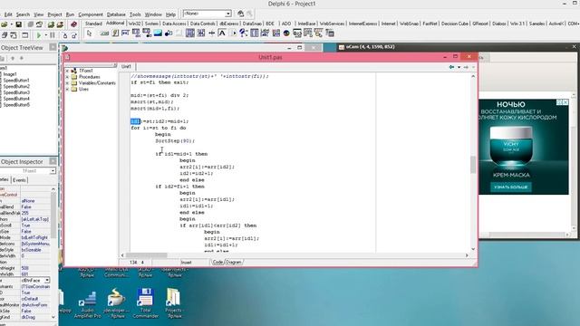Open Audio Amplifier Pro desktop shortcut
The image size is (580, 326).
click(x=87, y=304)
